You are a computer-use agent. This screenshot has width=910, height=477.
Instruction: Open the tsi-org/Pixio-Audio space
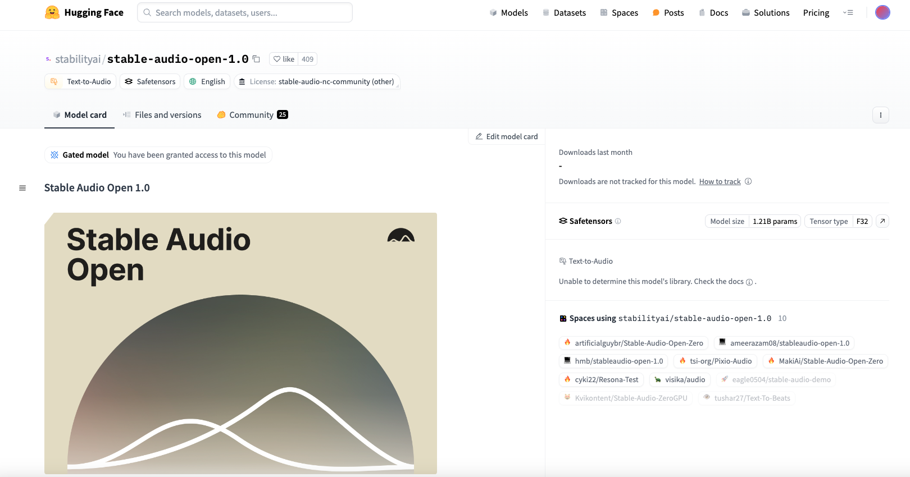[x=715, y=361]
